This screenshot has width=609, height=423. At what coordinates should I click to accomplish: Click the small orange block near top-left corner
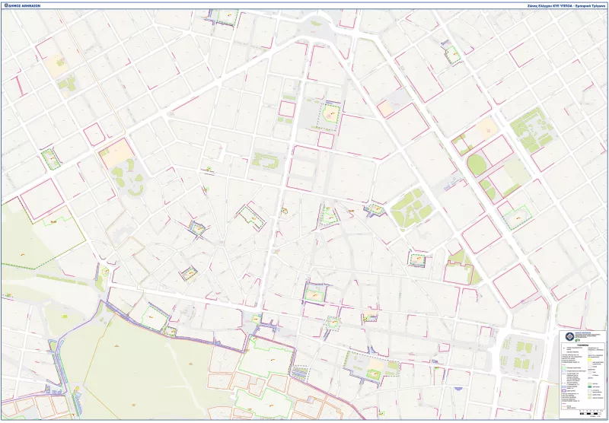pyautogui.click(x=53, y=63)
